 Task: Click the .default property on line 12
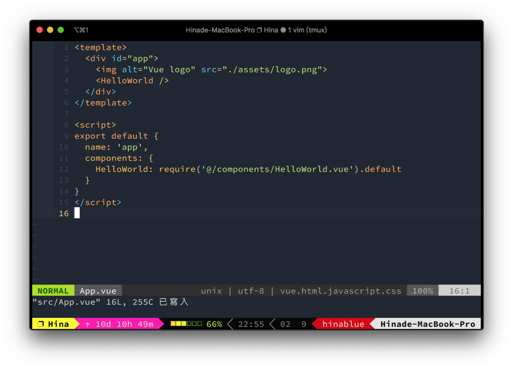381,169
